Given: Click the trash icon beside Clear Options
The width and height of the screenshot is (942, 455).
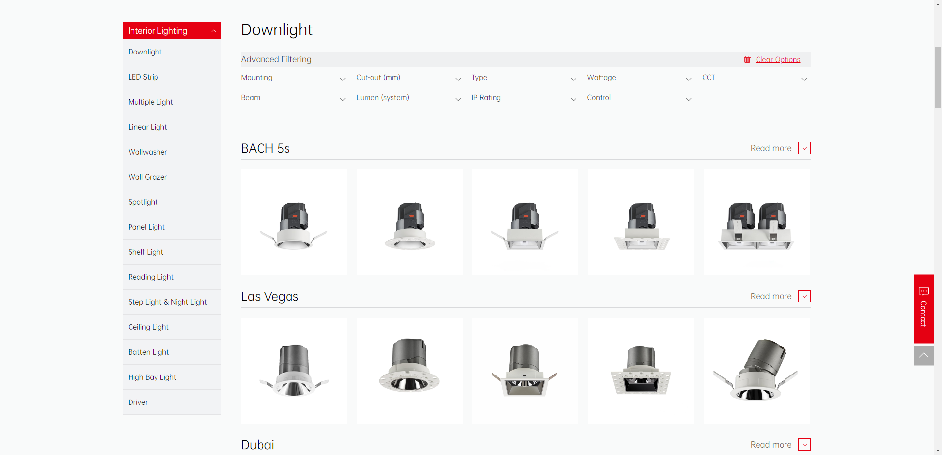Looking at the screenshot, I should [747, 59].
